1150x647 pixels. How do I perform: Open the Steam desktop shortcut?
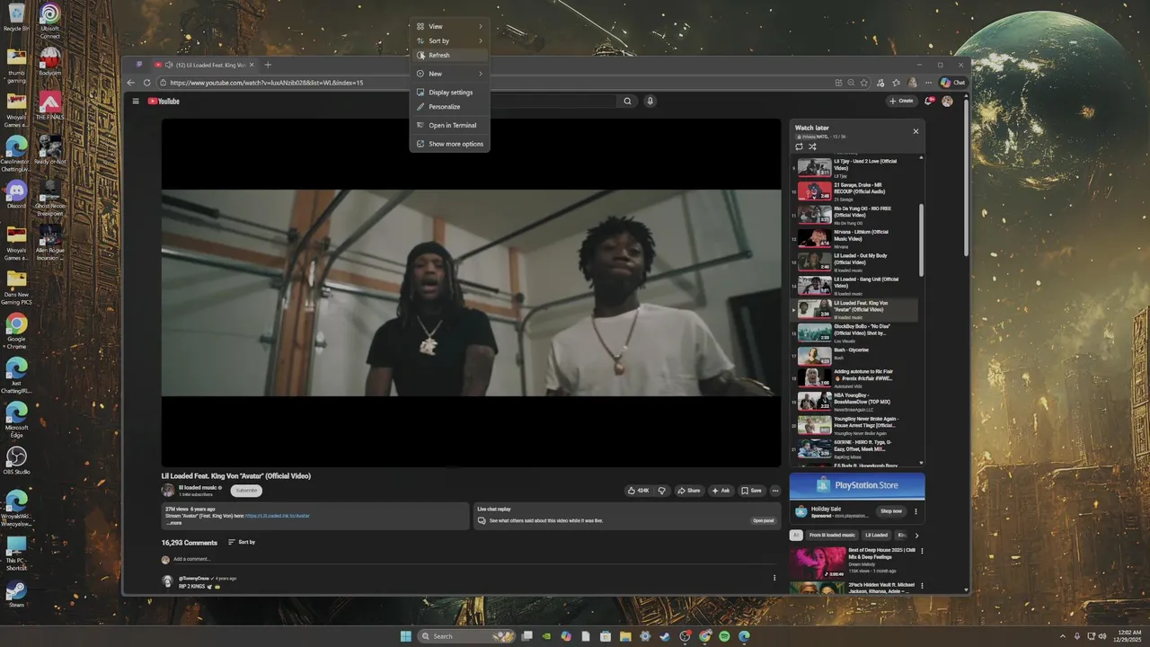pos(16,593)
